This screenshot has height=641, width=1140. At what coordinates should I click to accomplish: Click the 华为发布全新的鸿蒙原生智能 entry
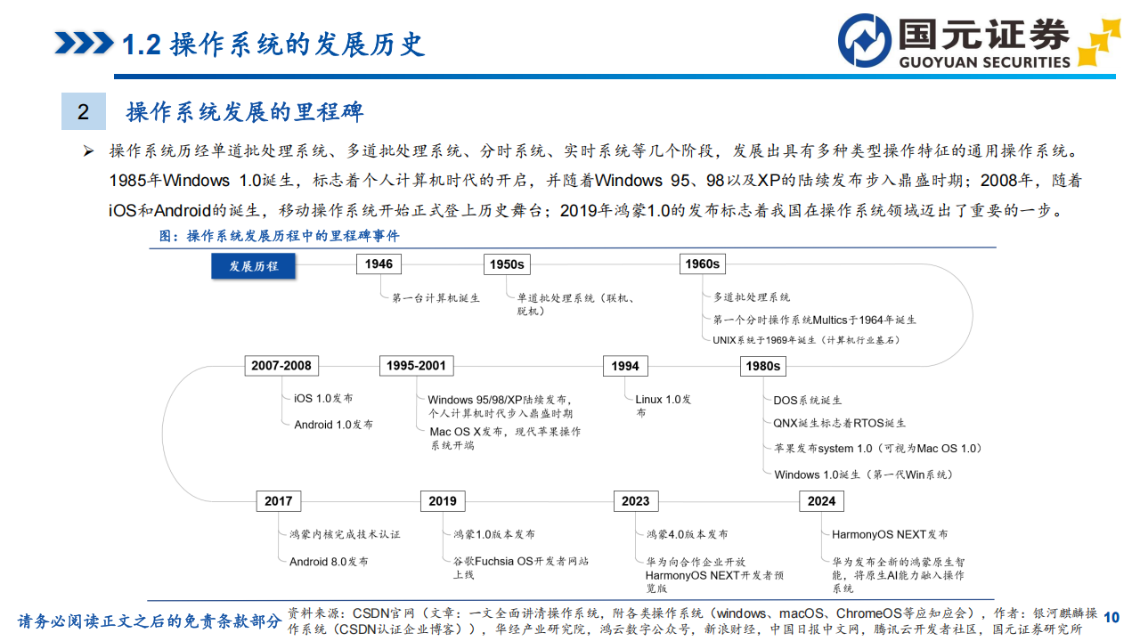tap(898, 576)
